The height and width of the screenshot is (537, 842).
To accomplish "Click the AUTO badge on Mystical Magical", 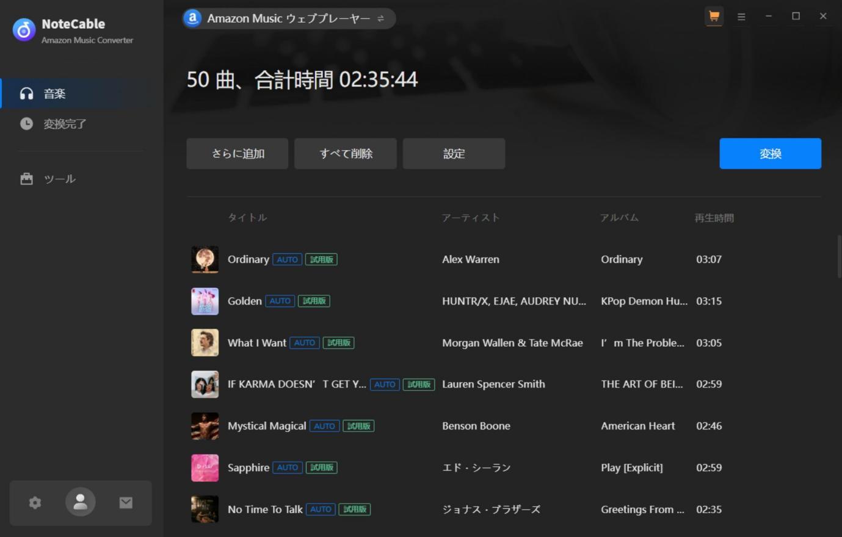I will (x=324, y=426).
